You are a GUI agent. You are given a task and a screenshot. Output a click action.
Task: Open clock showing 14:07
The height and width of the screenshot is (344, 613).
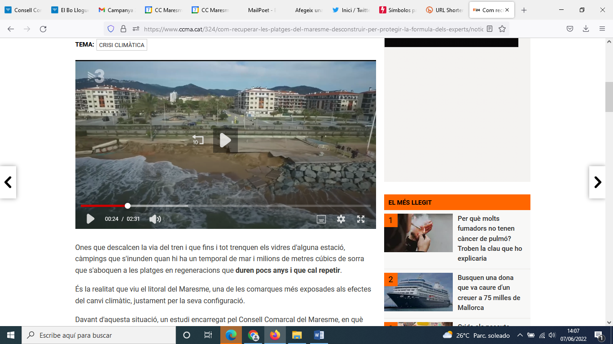point(573,335)
